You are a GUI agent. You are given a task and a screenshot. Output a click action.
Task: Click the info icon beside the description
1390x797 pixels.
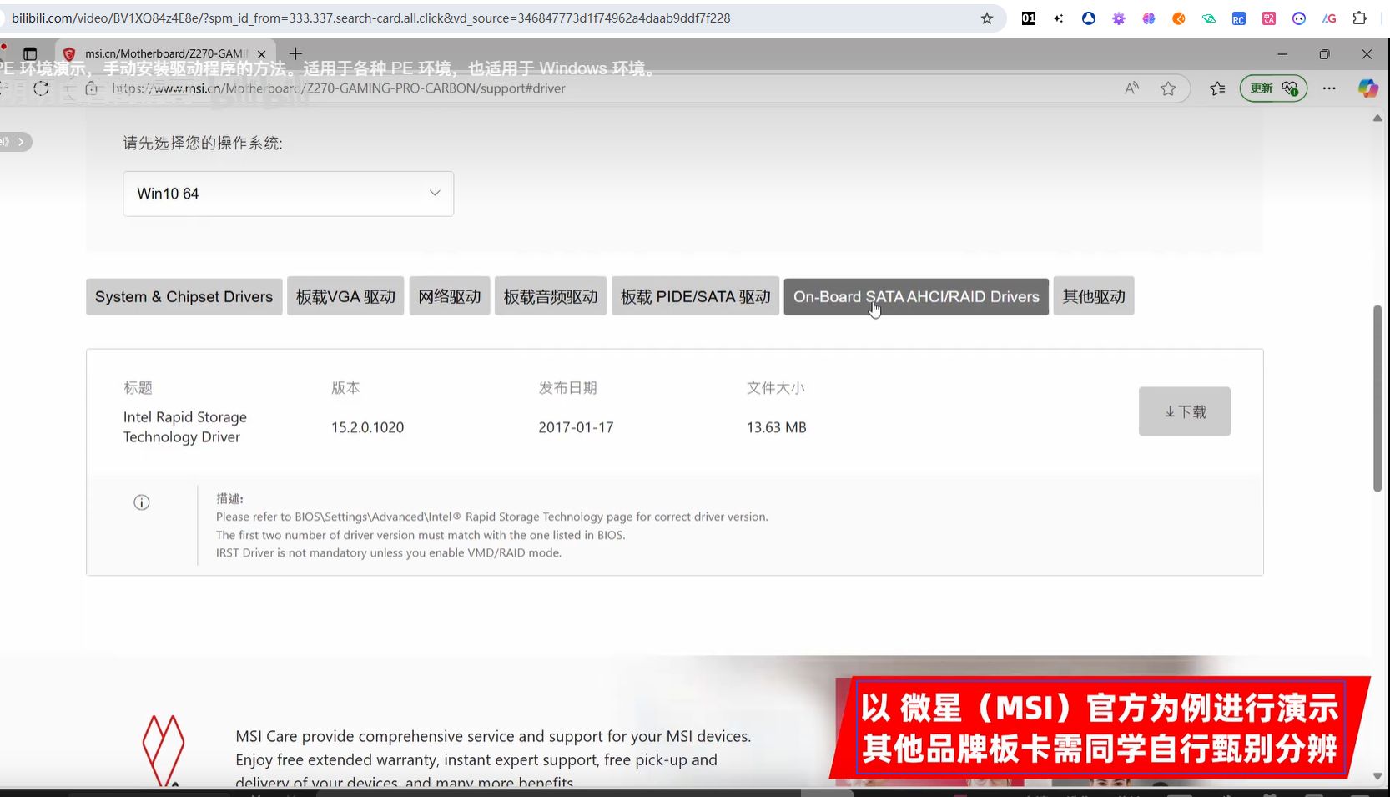142,502
